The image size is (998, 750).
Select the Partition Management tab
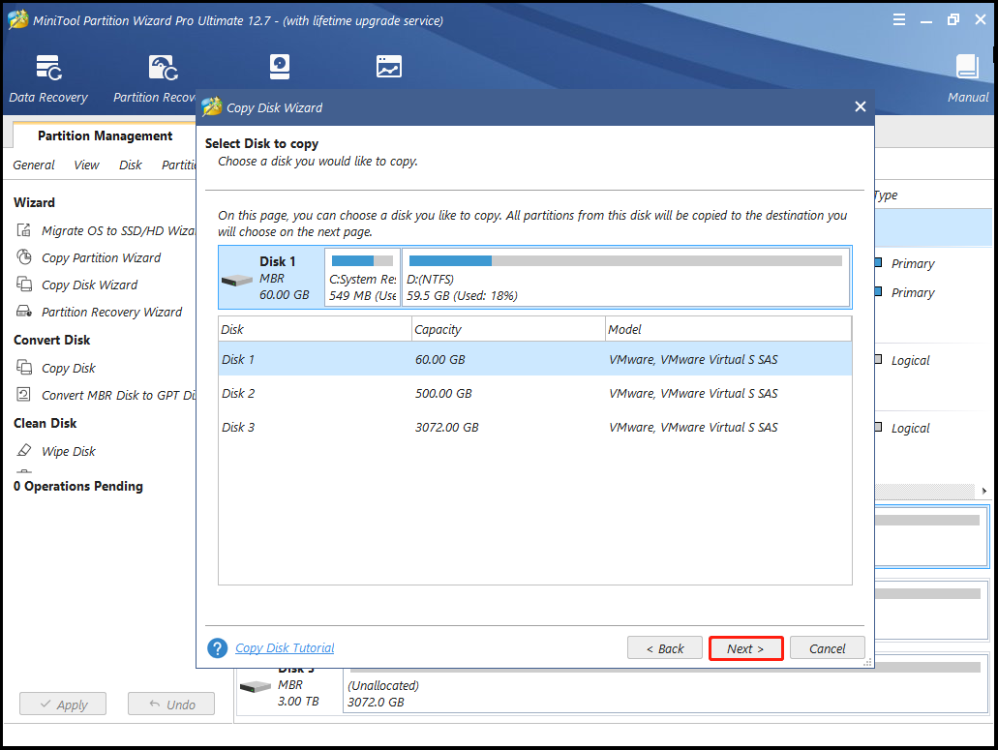pos(105,136)
